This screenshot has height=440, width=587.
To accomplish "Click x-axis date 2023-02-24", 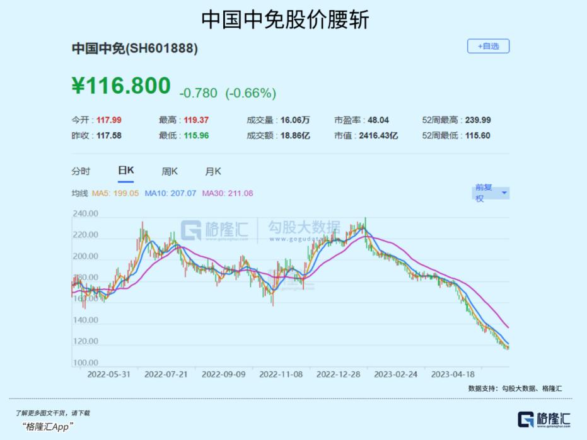I will [396, 374].
